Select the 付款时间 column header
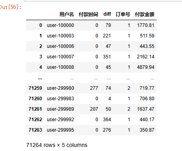The width and height of the screenshot is (182, 151). [88, 14]
